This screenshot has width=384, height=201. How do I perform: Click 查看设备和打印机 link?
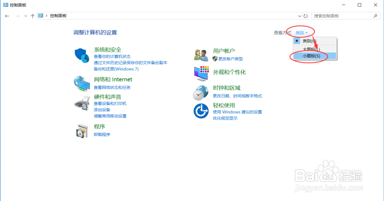110,104
